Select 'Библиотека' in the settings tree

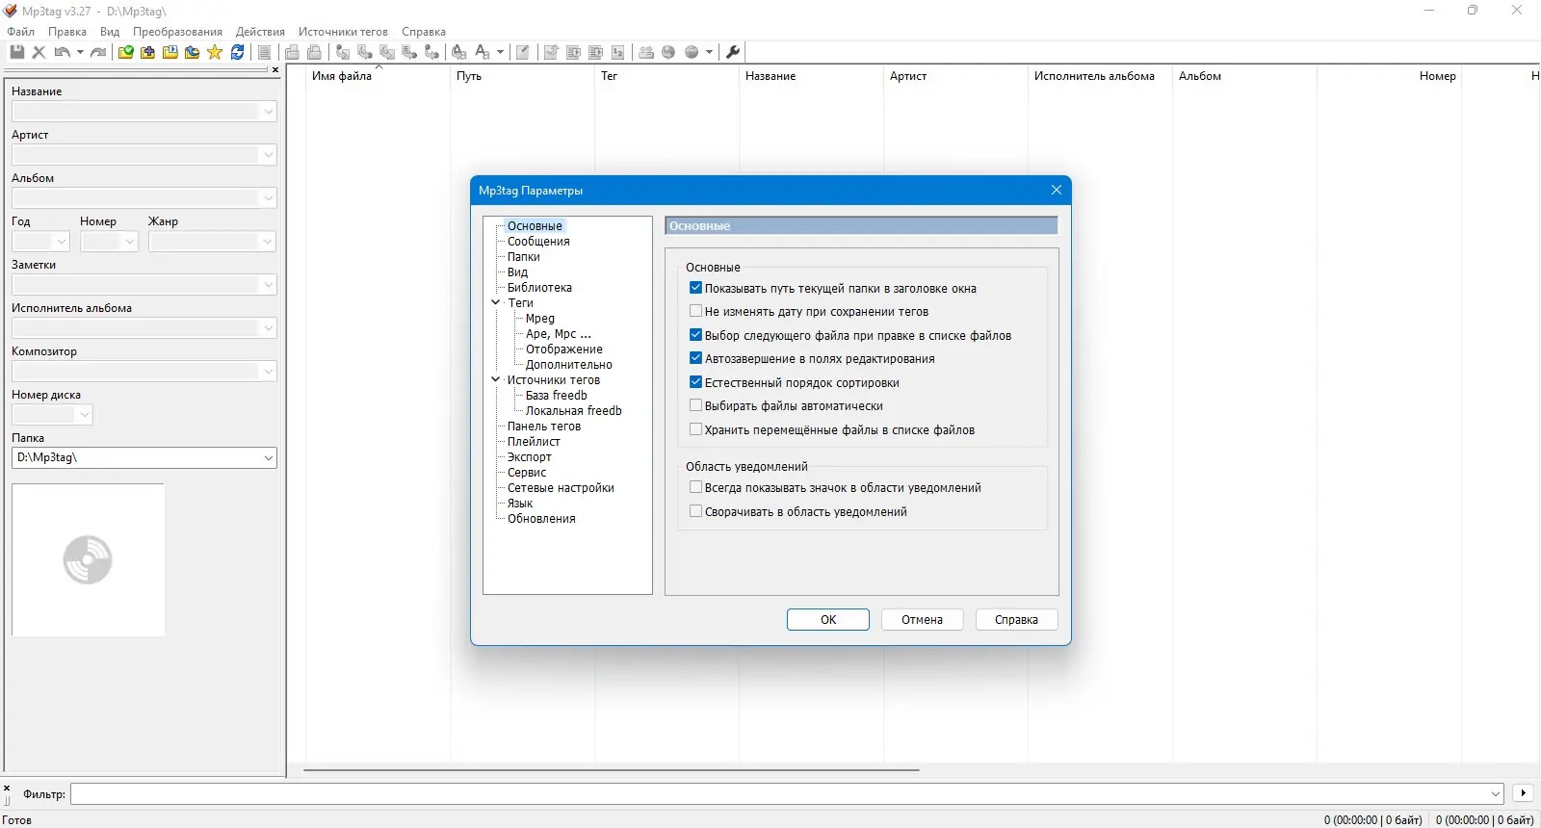pos(539,287)
